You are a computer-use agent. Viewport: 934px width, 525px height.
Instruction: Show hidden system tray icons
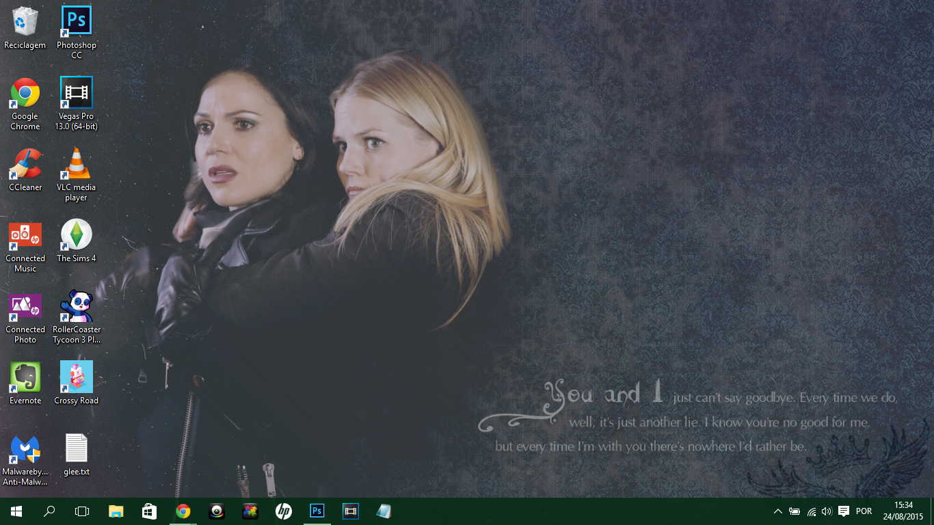click(x=777, y=511)
